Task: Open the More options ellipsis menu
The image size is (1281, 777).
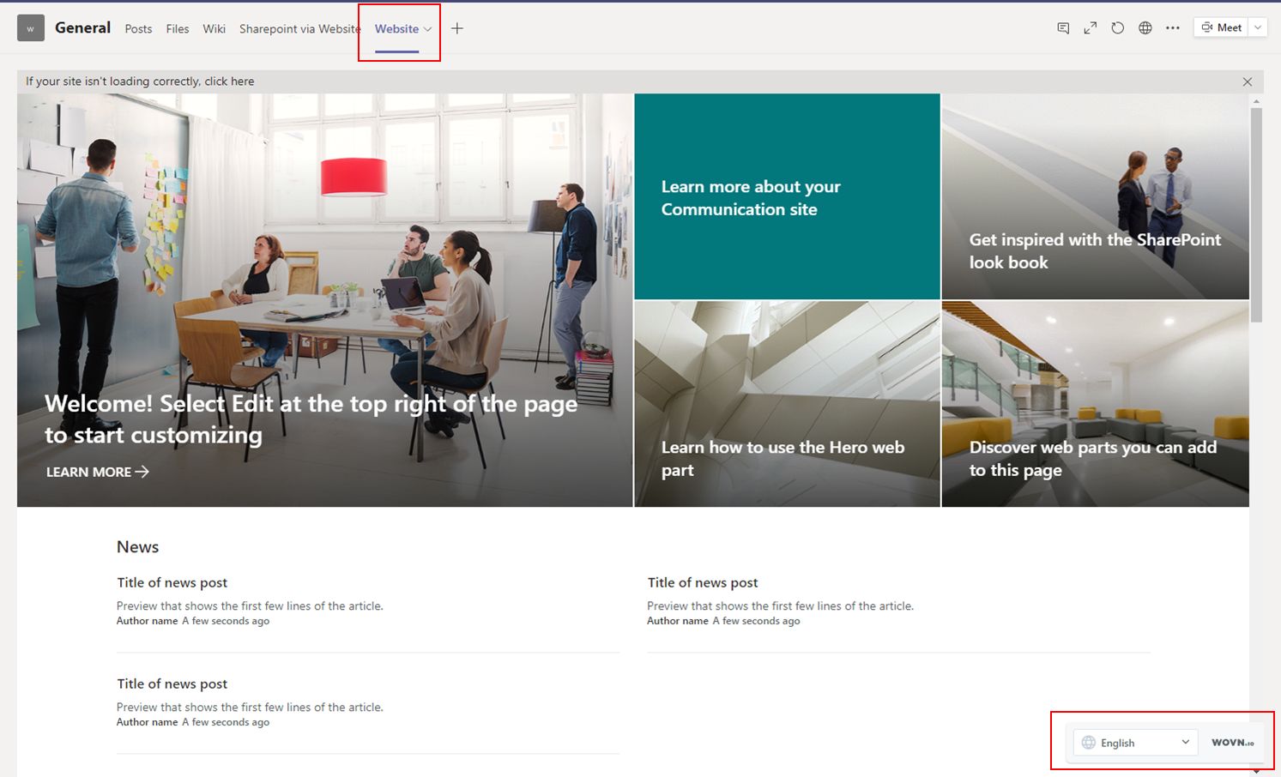Action: click(x=1172, y=28)
